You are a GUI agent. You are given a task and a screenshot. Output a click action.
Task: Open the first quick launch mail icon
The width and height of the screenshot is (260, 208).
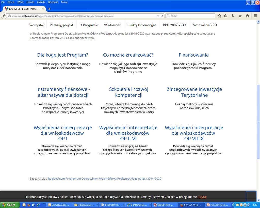[24, 205]
